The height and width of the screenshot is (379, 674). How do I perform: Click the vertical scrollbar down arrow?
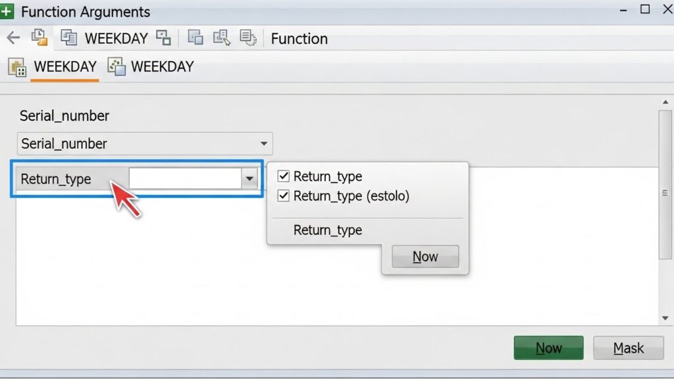(665, 318)
